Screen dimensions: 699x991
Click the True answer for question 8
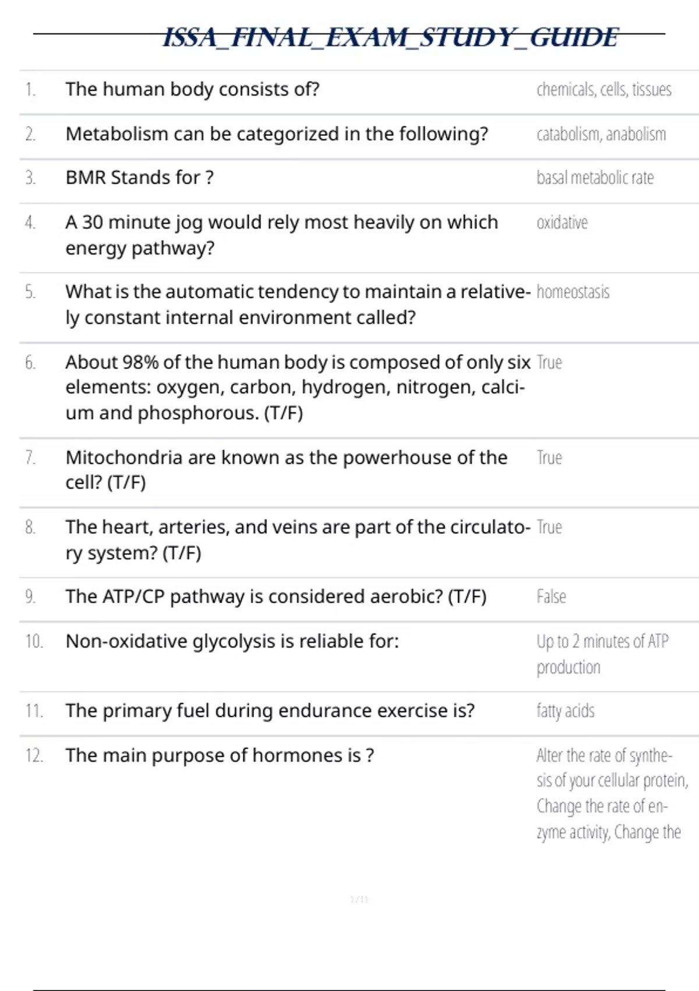pyautogui.click(x=549, y=527)
